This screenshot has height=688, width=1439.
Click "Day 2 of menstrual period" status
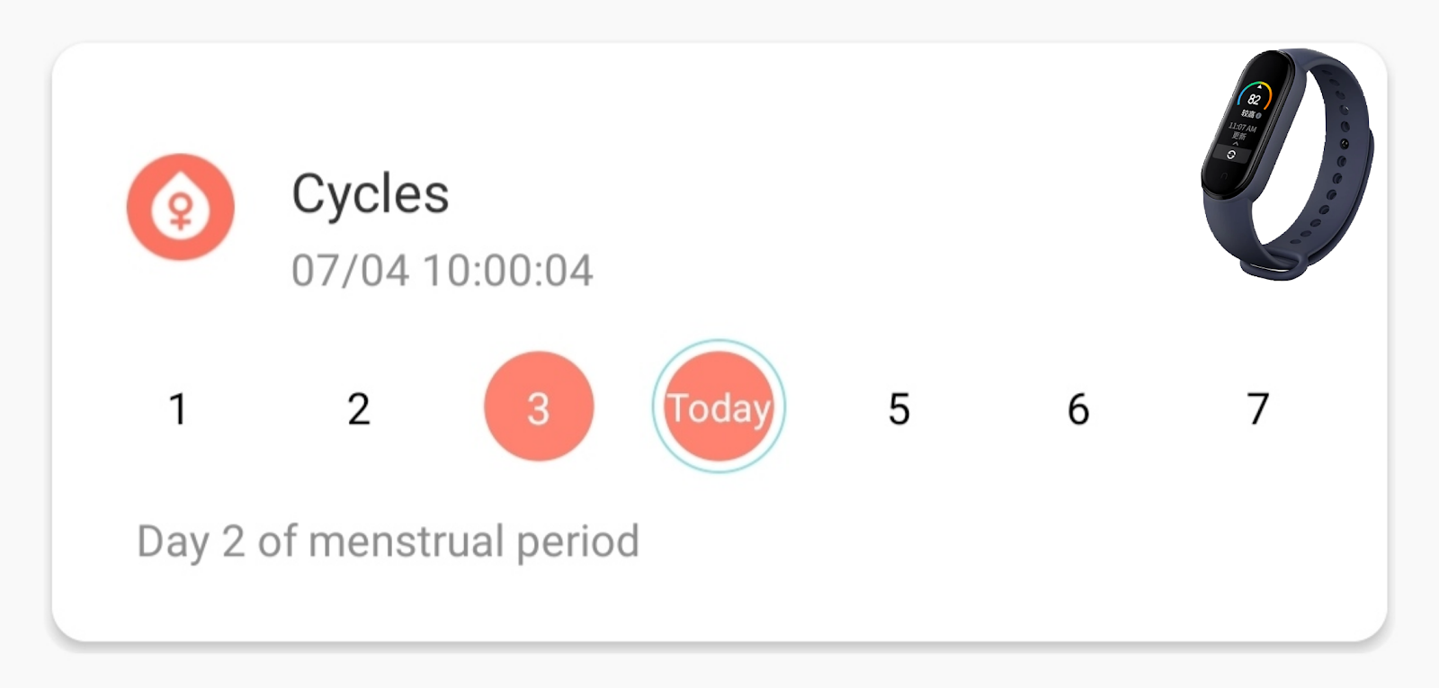click(x=388, y=541)
